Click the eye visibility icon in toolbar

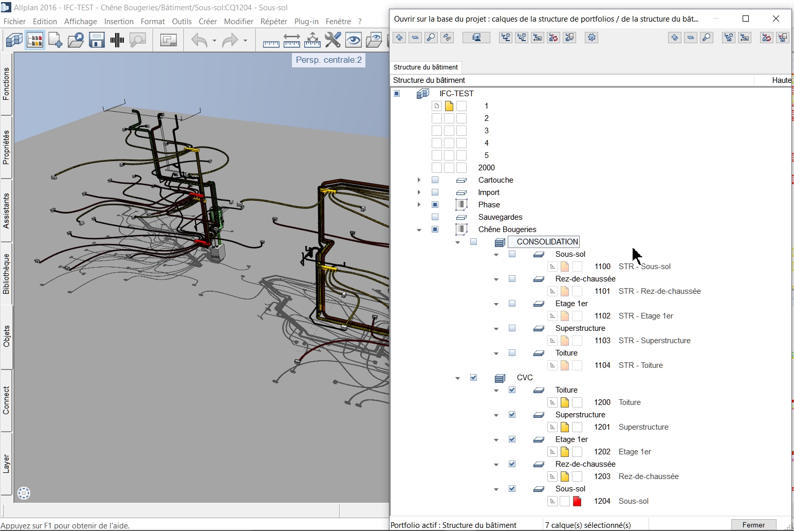[x=354, y=40]
